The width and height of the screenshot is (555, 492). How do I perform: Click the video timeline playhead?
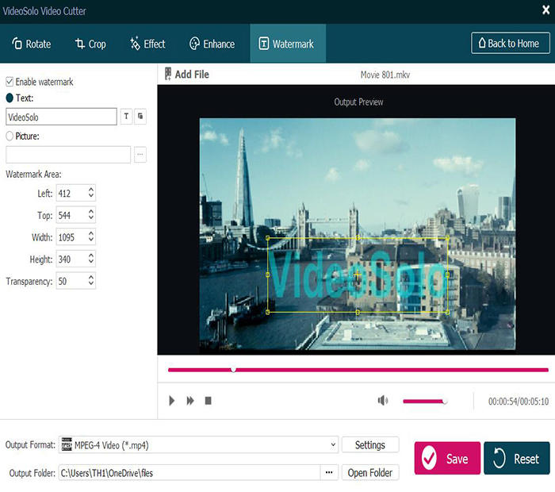233,370
